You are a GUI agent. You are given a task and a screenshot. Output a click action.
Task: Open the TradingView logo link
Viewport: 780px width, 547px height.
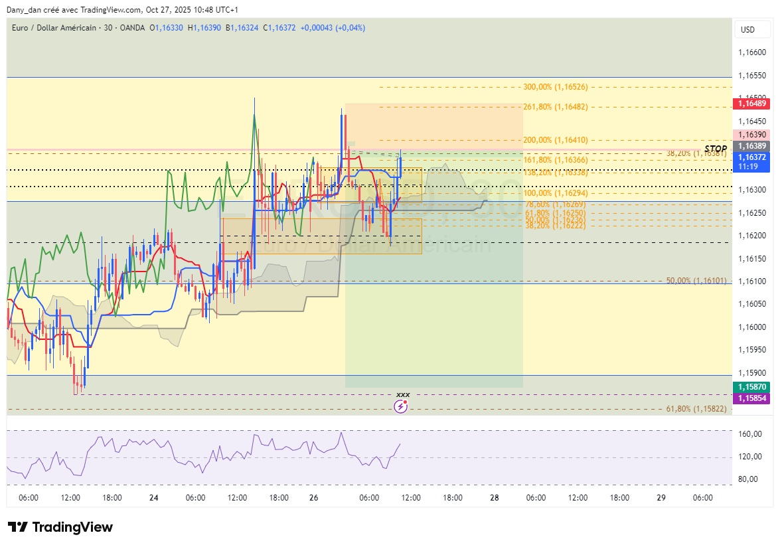(60, 527)
